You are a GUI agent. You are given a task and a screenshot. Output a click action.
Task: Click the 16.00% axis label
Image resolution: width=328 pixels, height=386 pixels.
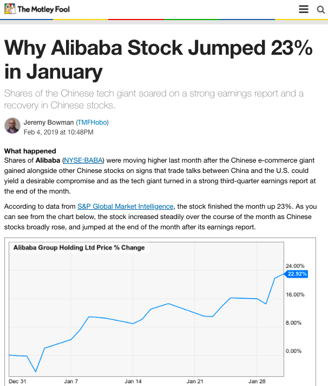(x=295, y=294)
